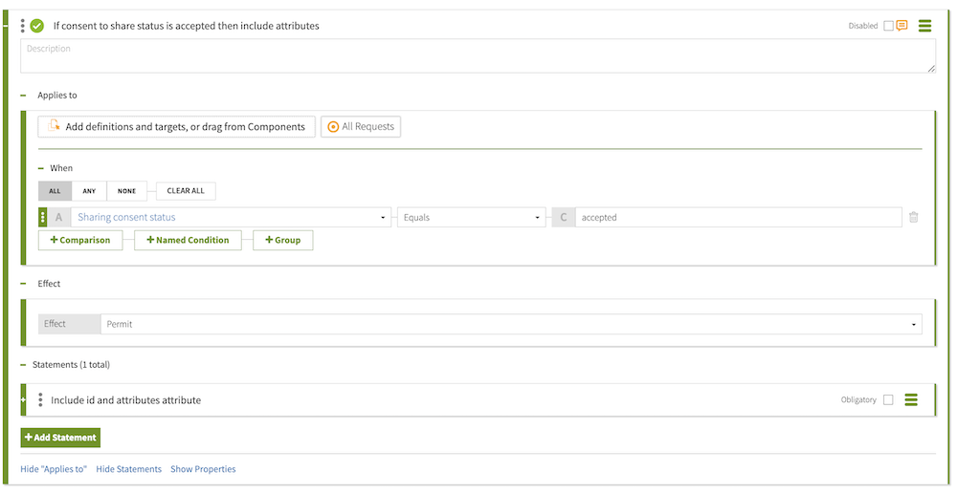The height and width of the screenshot is (494, 957).
Task: Click the green comparison row handle
Action: (42, 218)
